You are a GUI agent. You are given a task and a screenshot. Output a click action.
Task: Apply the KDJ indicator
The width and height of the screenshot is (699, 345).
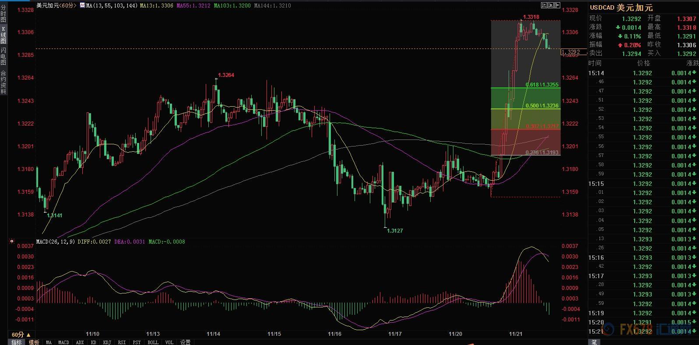coord(107,342)
